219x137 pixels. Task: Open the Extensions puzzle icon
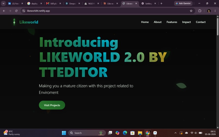pyautogui.click(x=200, y=11)
